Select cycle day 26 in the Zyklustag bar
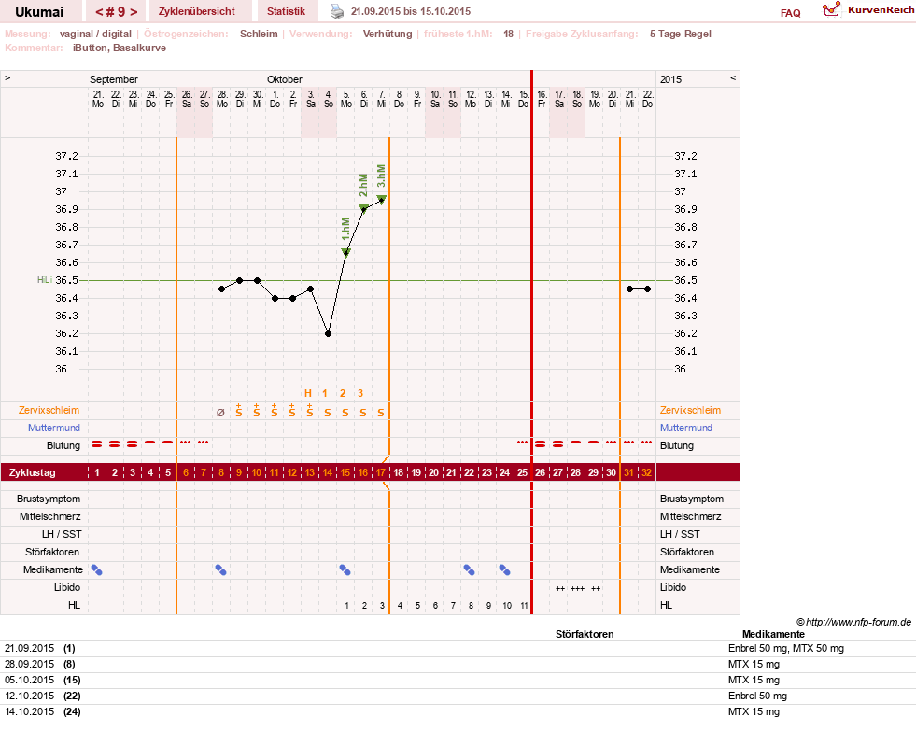 point(541,472)
